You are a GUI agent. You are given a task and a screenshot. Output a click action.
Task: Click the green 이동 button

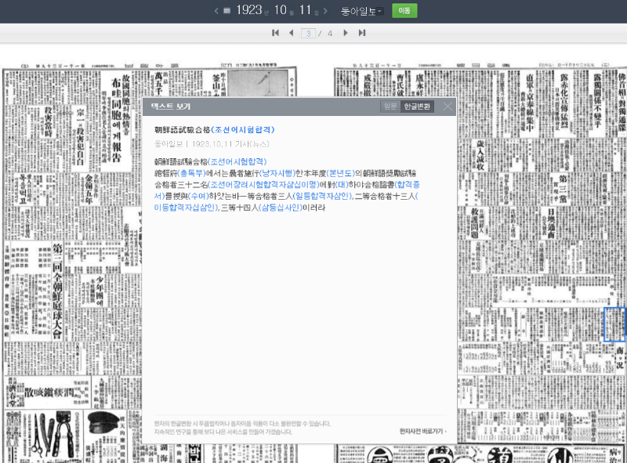pyautogui.click(x=404, y=11)
